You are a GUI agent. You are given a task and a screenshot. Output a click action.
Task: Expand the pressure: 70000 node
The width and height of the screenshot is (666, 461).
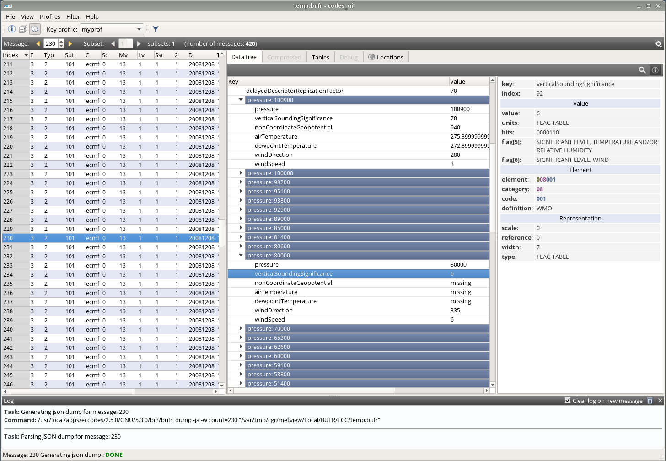(241, 328)
